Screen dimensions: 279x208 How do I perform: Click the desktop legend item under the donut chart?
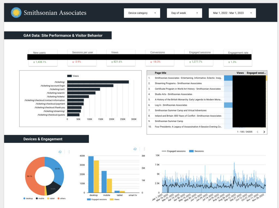tap(28, 198)
